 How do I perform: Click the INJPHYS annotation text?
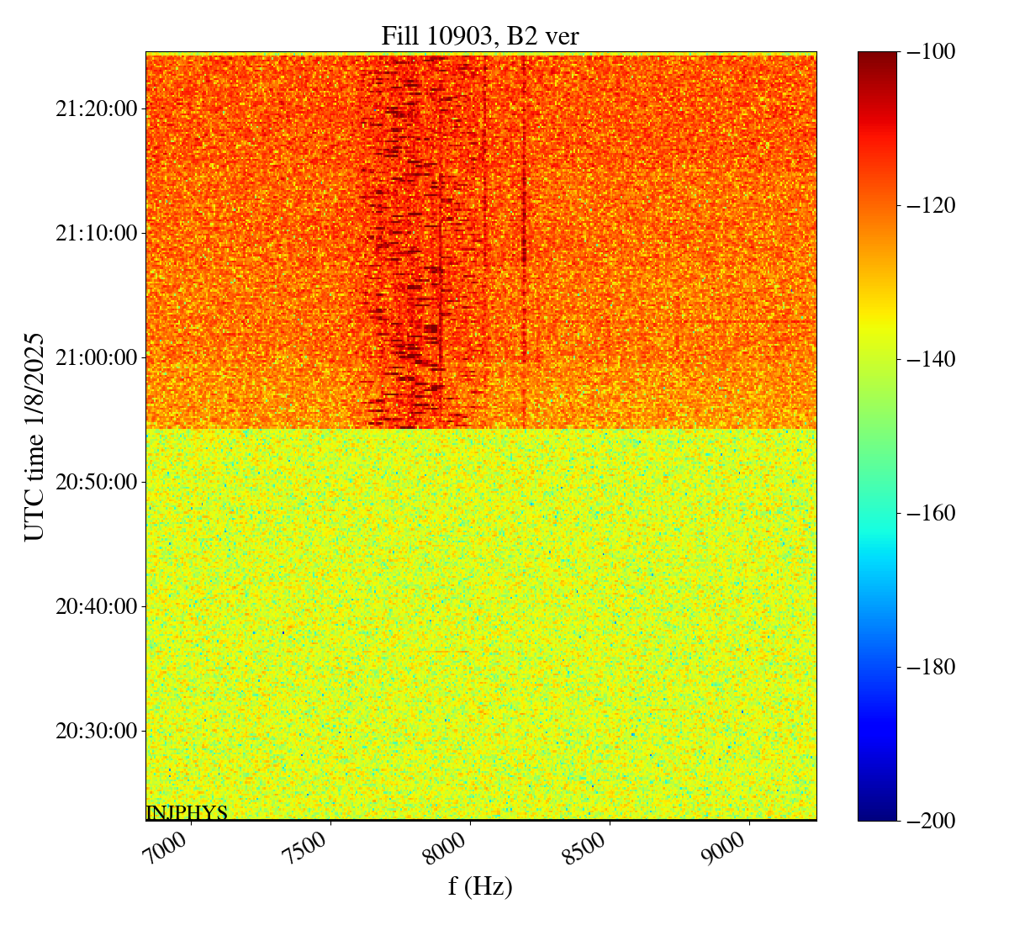pos(187,812)
